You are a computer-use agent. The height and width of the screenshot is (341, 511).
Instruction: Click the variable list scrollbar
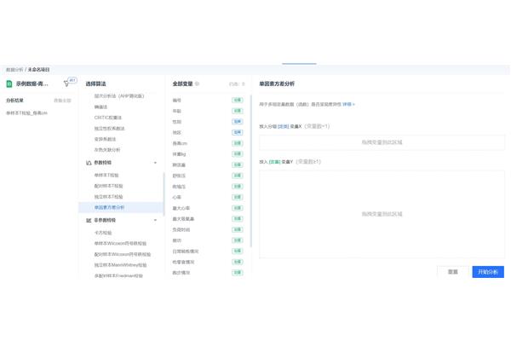tap(251, 170)
